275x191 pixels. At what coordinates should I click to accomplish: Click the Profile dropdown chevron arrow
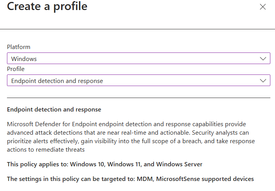pos(263,81)
